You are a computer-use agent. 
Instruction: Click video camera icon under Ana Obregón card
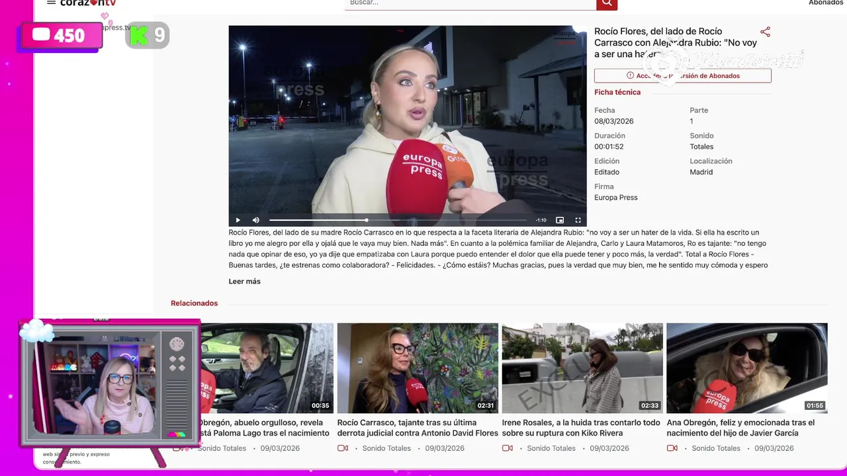[672, 448]
